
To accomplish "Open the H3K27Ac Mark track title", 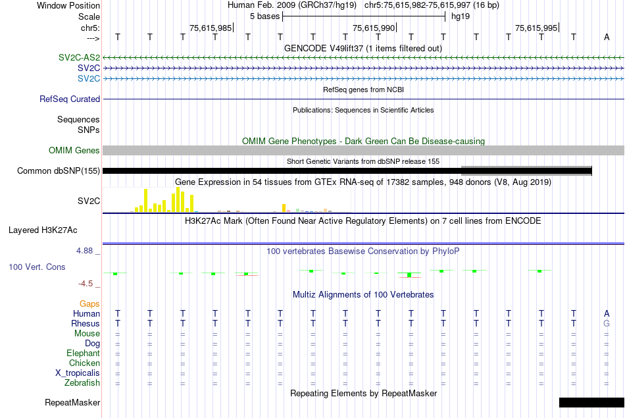I will tap(363, 221).
